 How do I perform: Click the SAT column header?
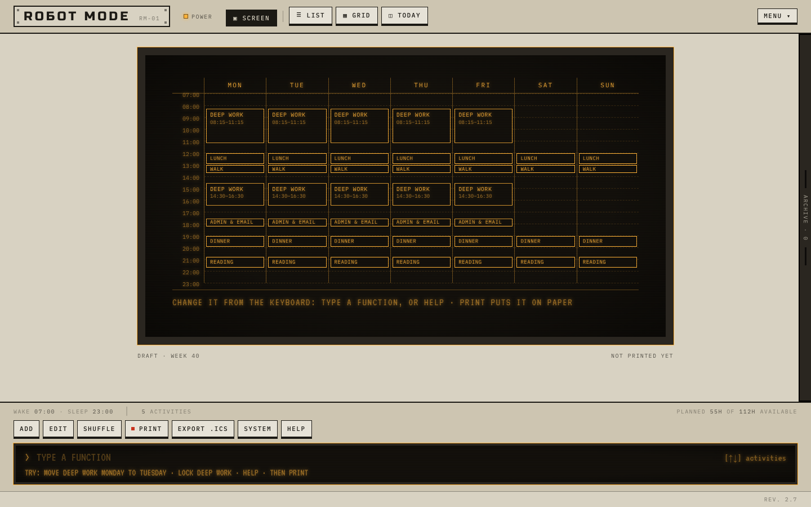[x=546, y=86]
